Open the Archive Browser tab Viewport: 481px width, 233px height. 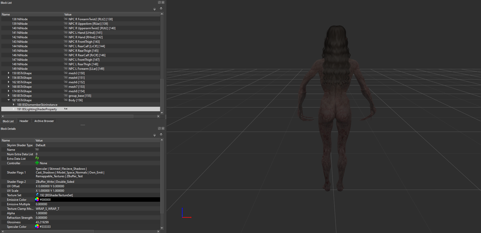pyautogui.click(x=44, y=121)
